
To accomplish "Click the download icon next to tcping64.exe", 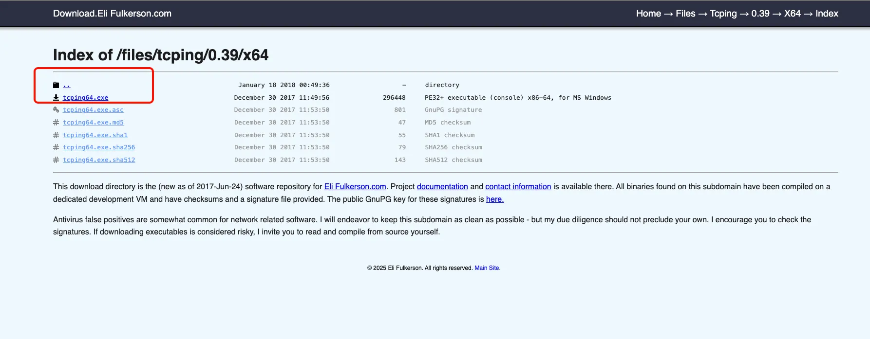I will (x=56, y=98).
